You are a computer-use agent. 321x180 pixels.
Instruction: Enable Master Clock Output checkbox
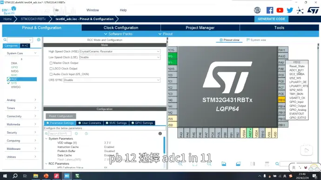point(51,63)
